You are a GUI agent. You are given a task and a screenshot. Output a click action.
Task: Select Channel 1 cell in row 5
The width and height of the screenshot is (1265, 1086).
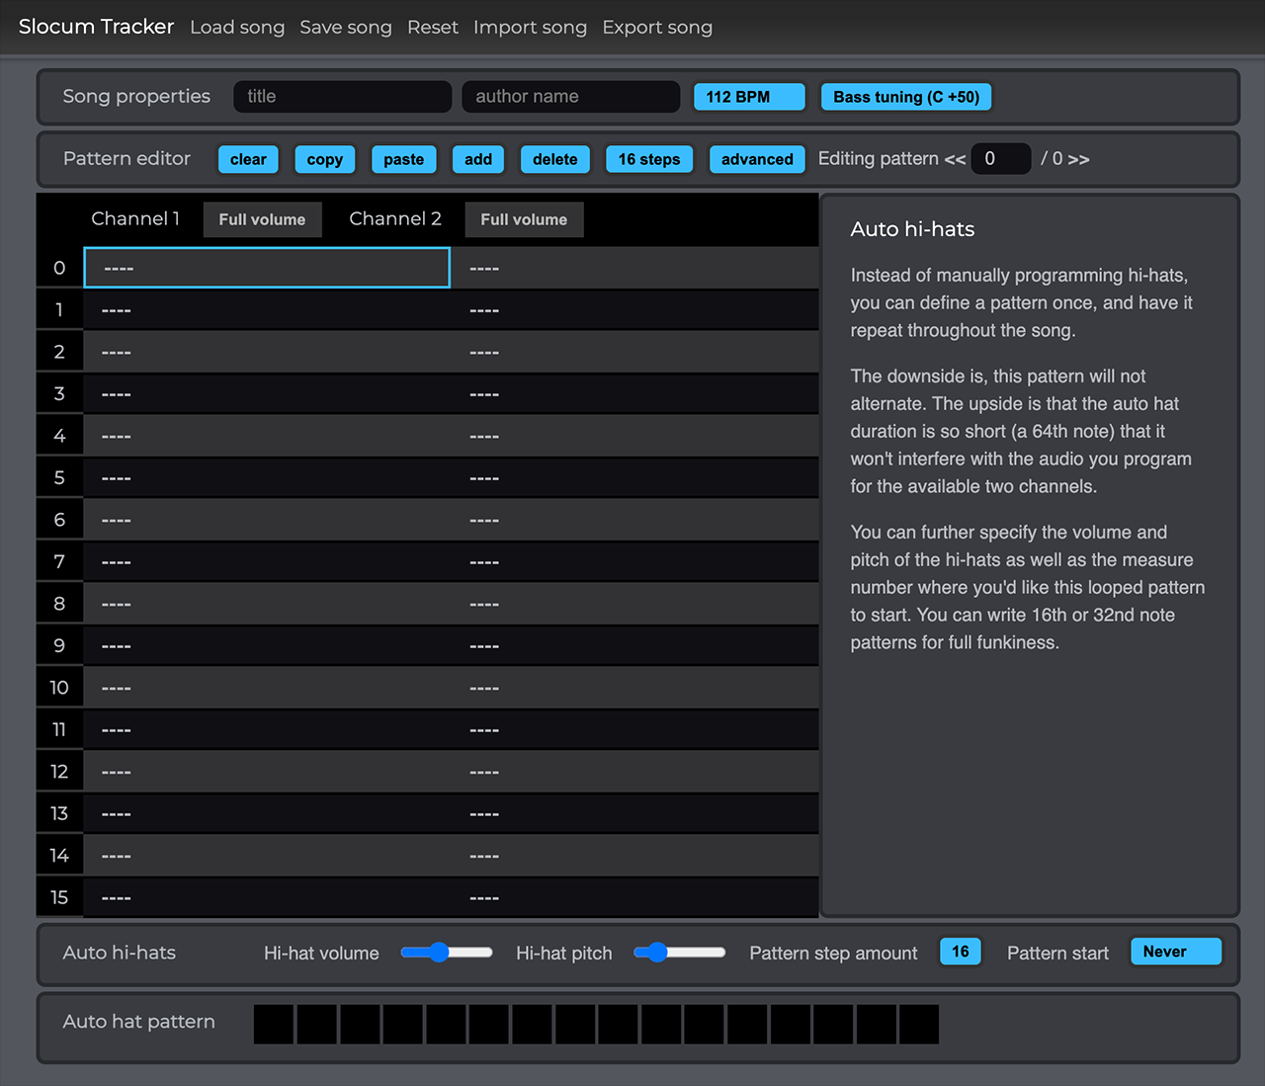tap(267, 478)
